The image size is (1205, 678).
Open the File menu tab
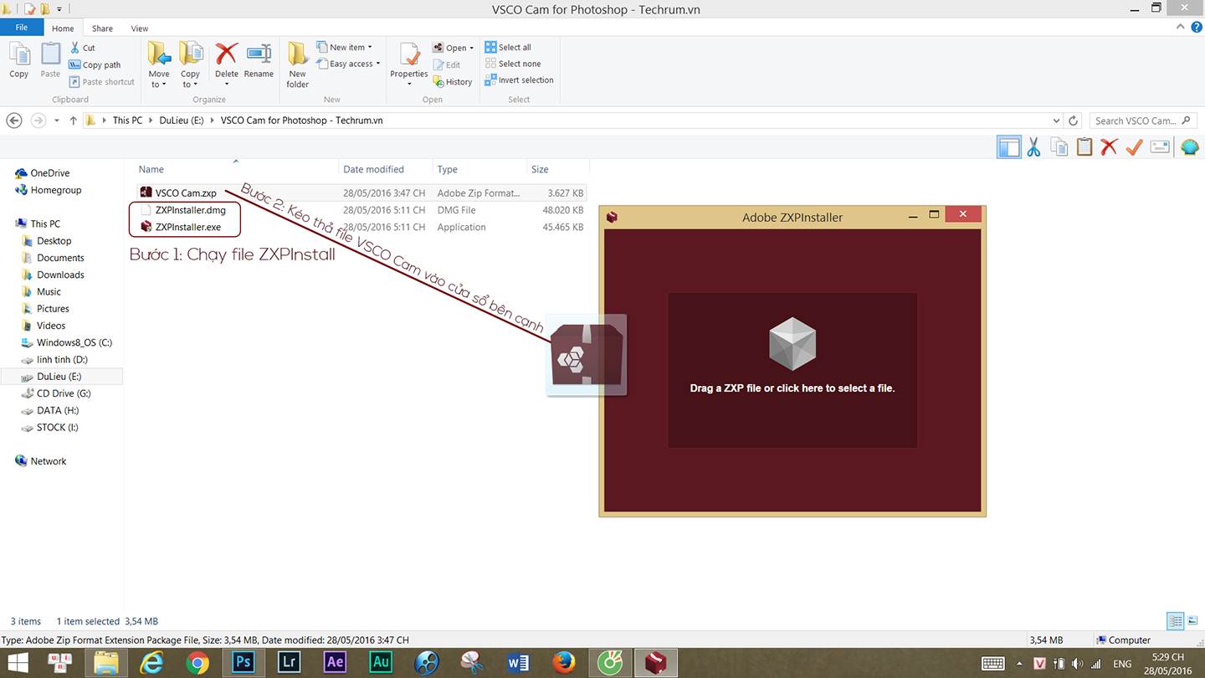pyautogui.click(x=22, y=28)
